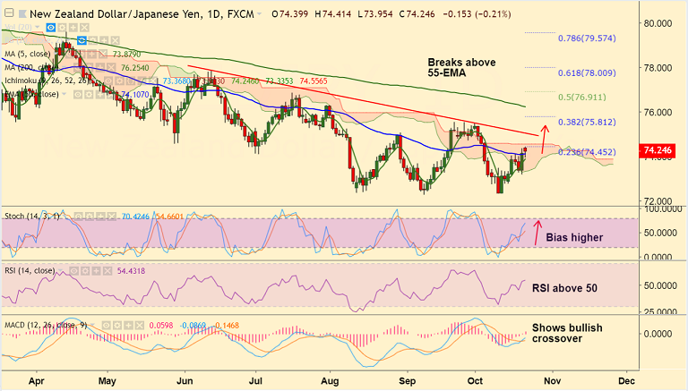Open the dropdown arrow after FXCM title
The width and height of the screenshot is (688, 391).
[259, 14]
